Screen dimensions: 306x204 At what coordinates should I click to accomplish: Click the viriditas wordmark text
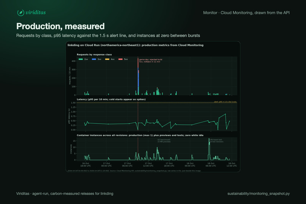pyautogui.click(x=36, y=13)
